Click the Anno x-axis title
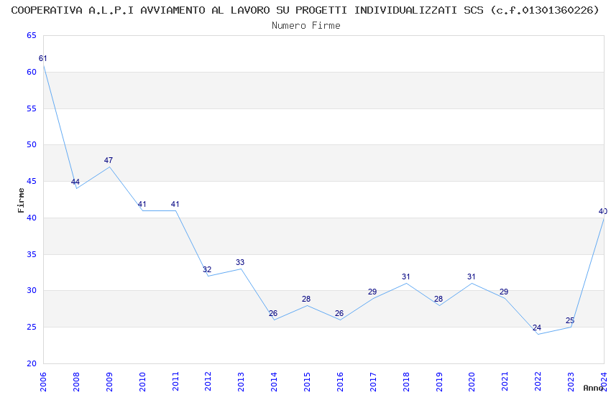The image size is (611, 395). point(593,388)
